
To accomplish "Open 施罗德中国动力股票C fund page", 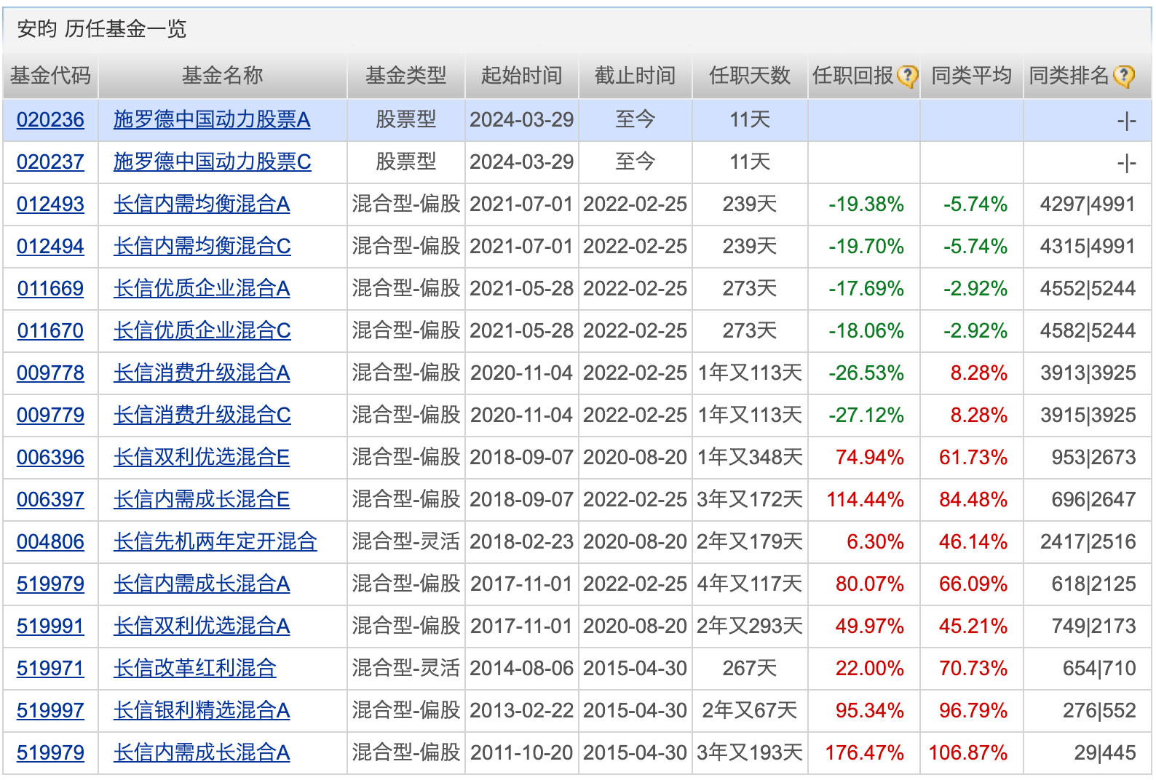I will pos(213,162).
